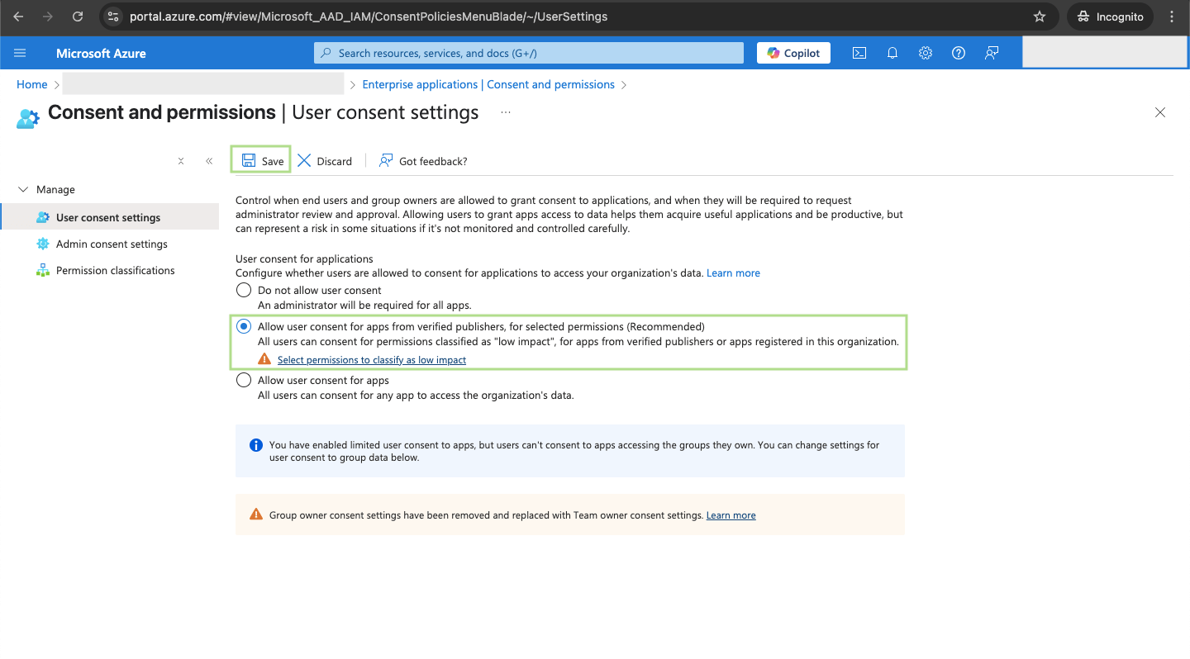Click the Copilot button
Screen dimensions: 1190x659
(x=793, y=53)
